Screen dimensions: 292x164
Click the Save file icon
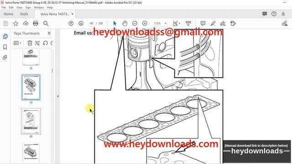(5, 23)
